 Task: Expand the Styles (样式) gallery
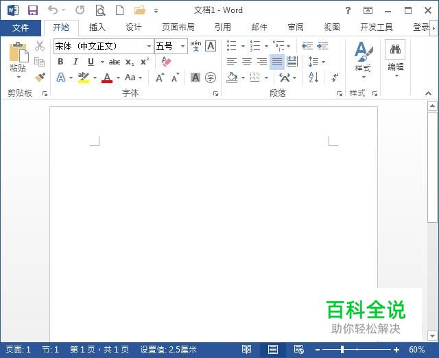pyautogui.click(x=363, y=60)
